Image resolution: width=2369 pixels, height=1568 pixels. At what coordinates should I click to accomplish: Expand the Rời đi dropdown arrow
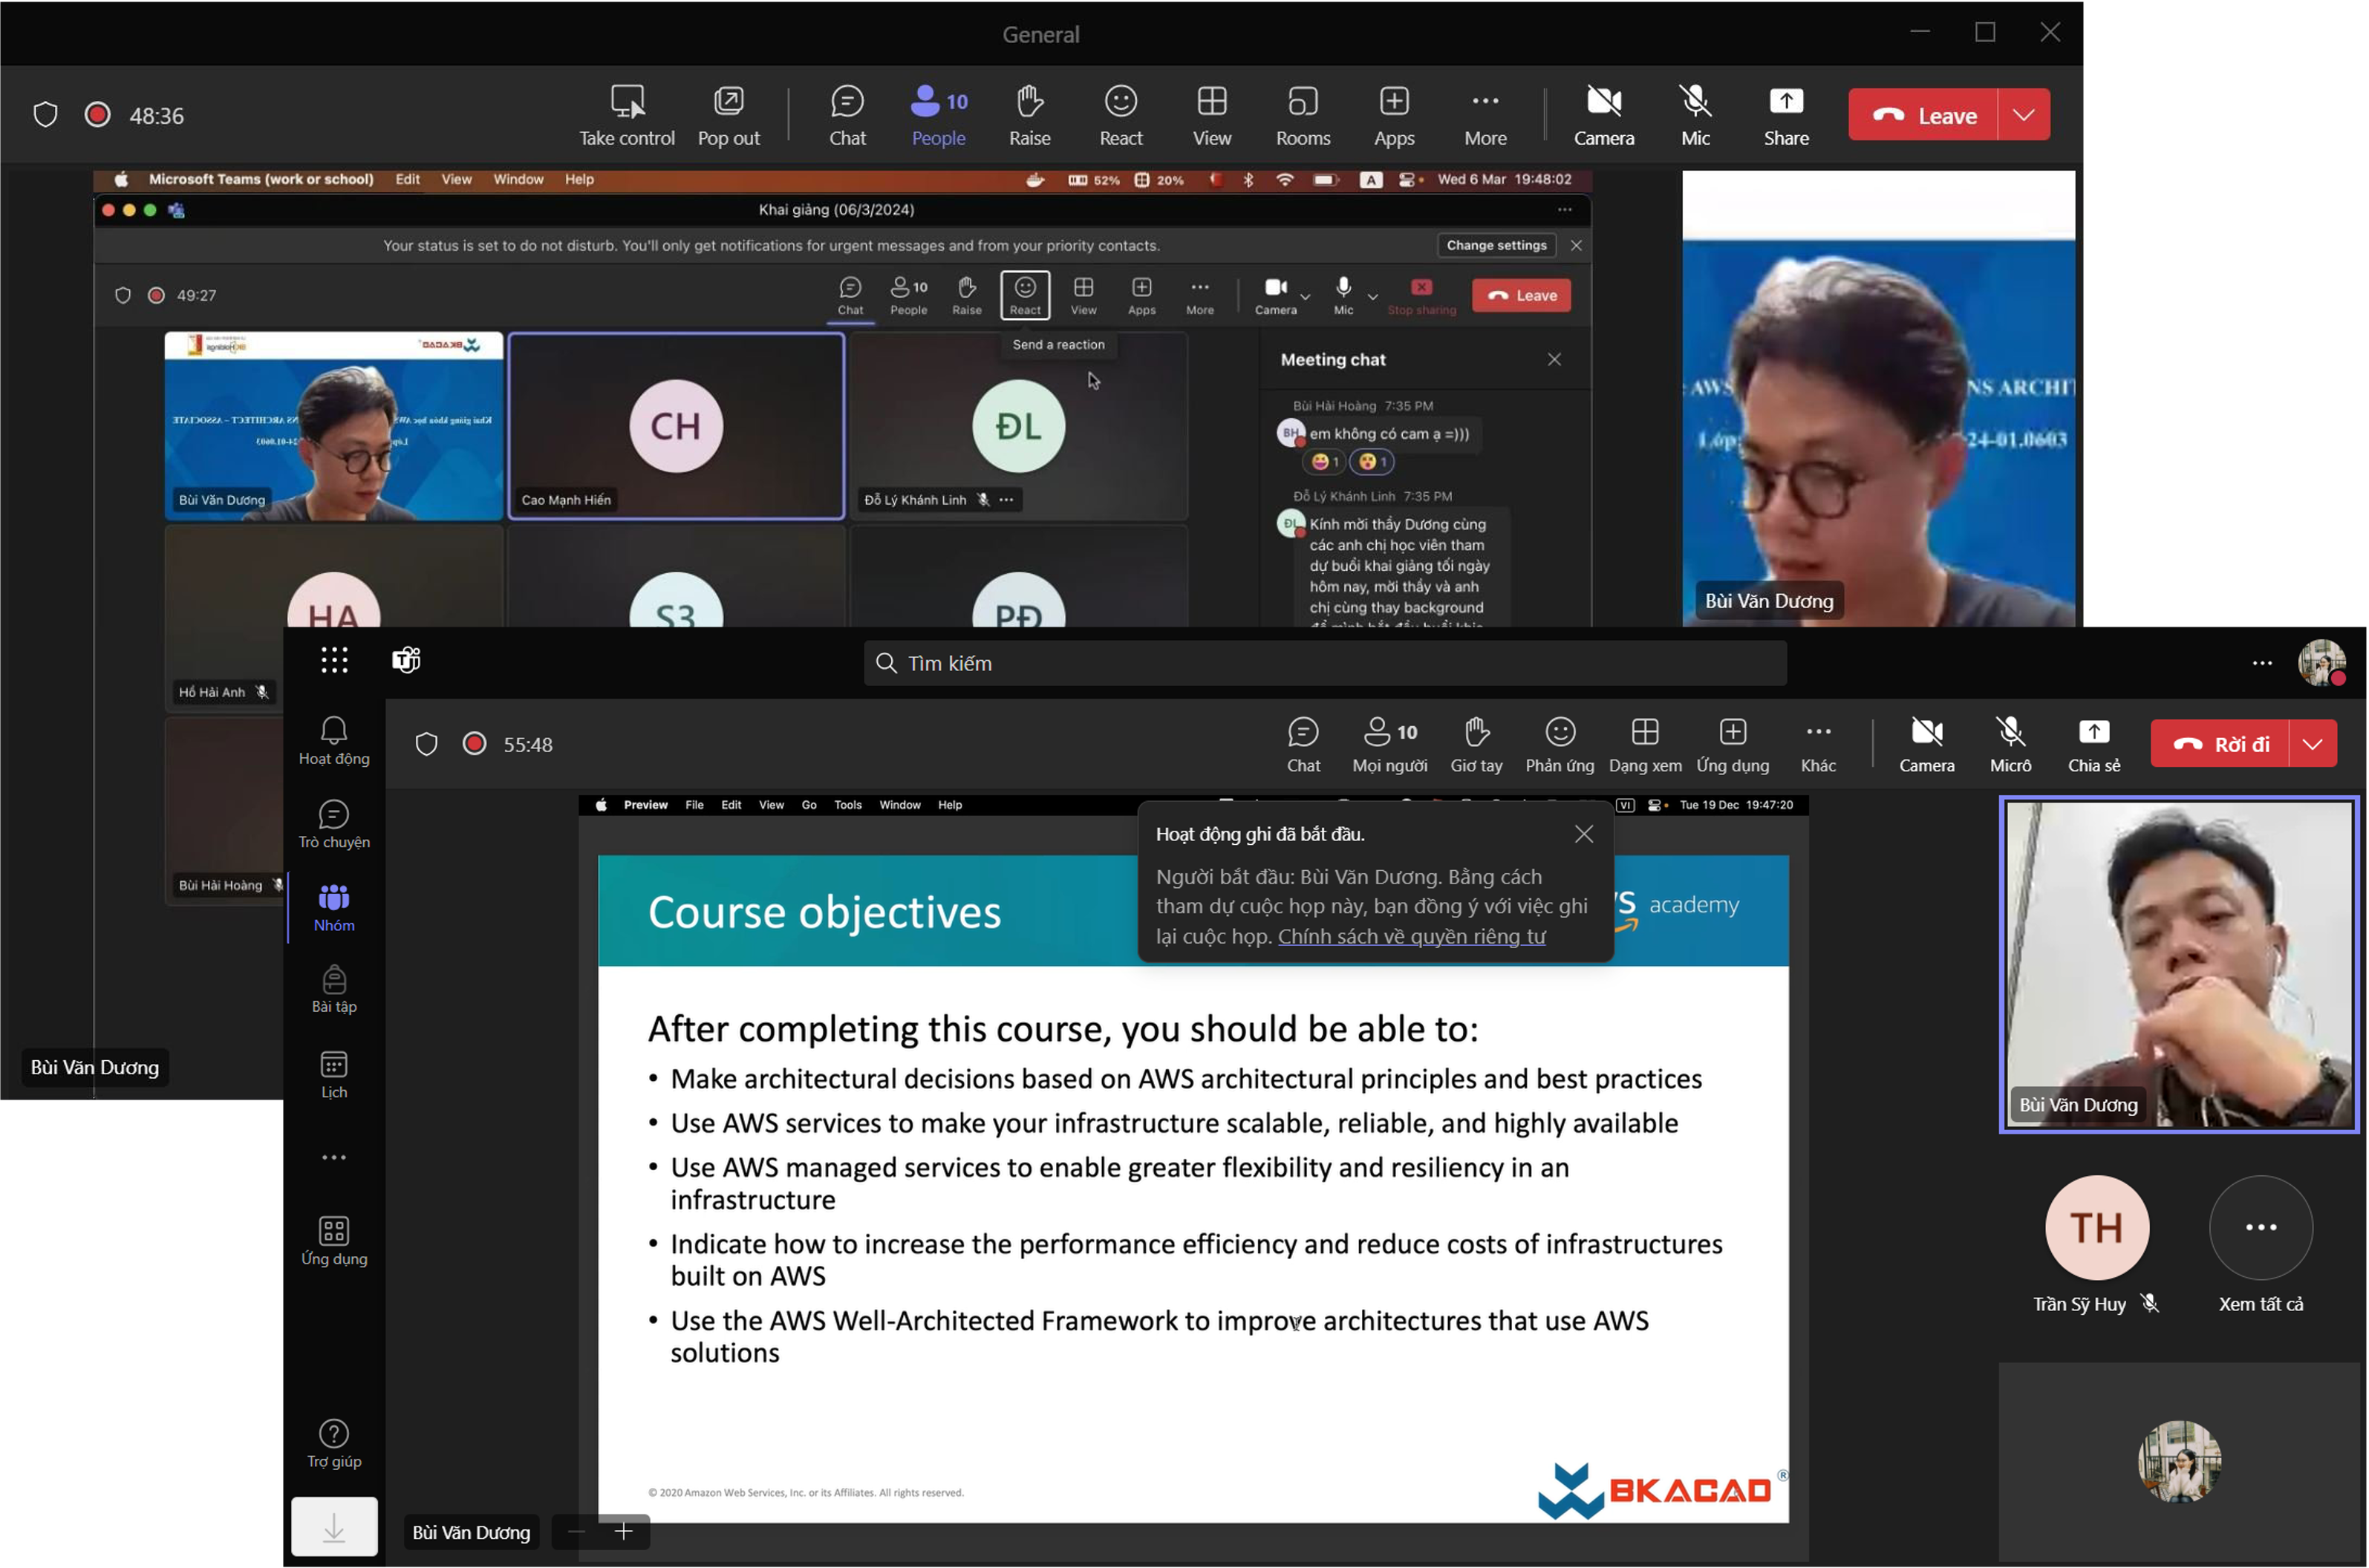2312,744
